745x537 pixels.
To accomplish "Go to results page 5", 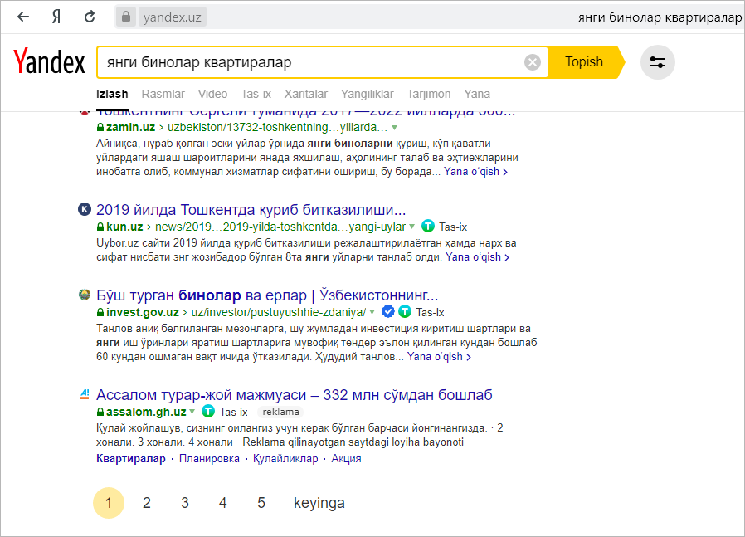I will click(261, 503).
